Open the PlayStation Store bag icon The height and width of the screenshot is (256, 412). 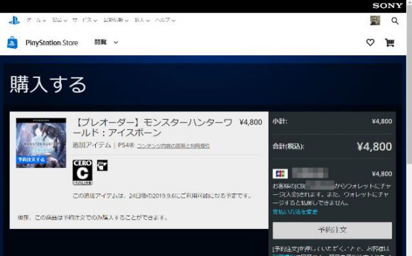coord(12,43)
